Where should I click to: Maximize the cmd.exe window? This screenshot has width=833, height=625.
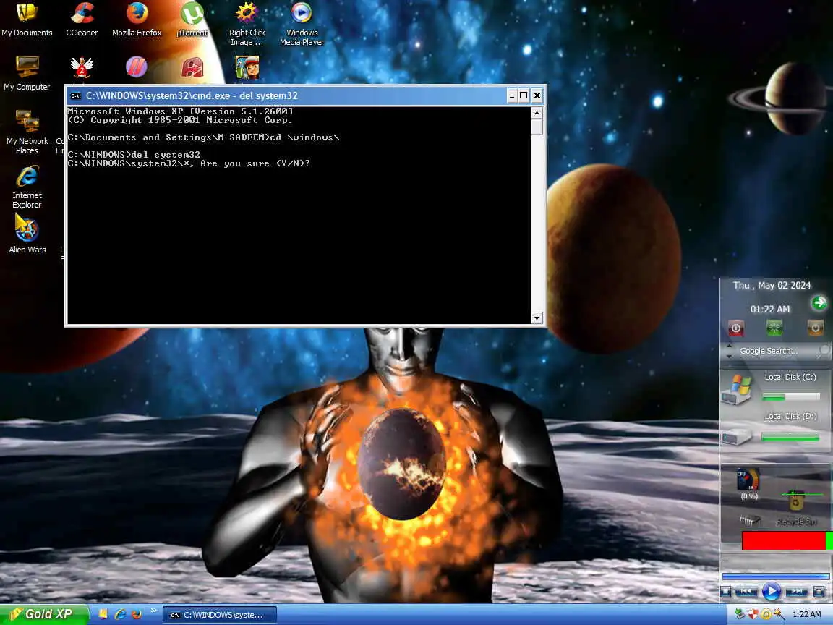(524, 95)
